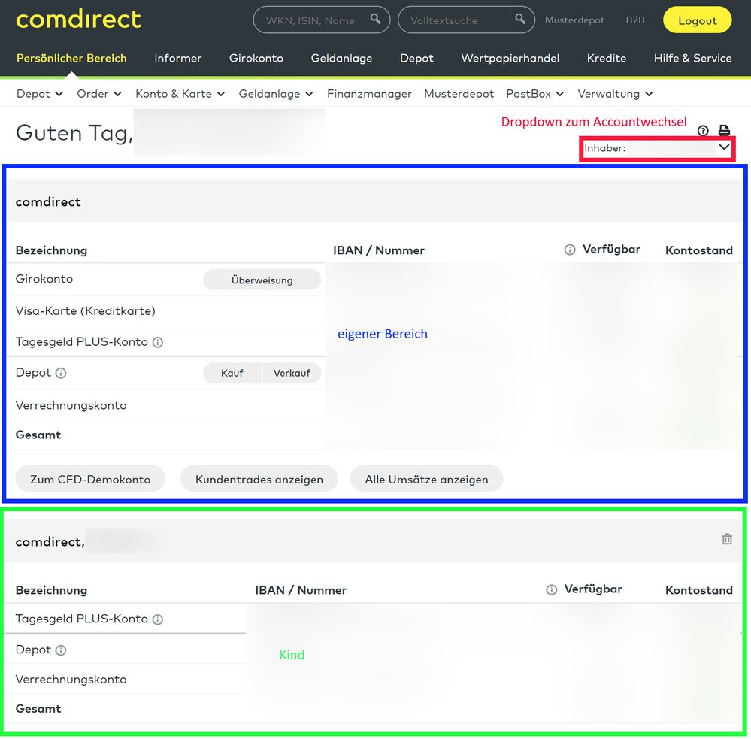This screenshot has height=739, width=751.
Task: Click magnifier icon in WKN, ISIN search
Action: coord(376,20)
